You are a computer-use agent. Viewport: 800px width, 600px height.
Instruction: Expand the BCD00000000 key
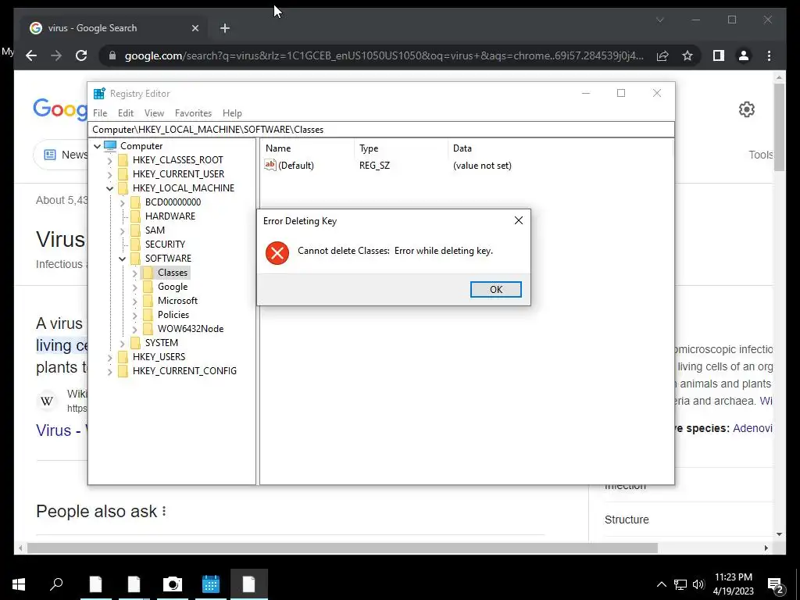click(x=122, y=202)
